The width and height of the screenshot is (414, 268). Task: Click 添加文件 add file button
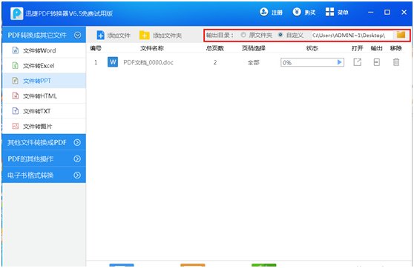coord(114,35)
